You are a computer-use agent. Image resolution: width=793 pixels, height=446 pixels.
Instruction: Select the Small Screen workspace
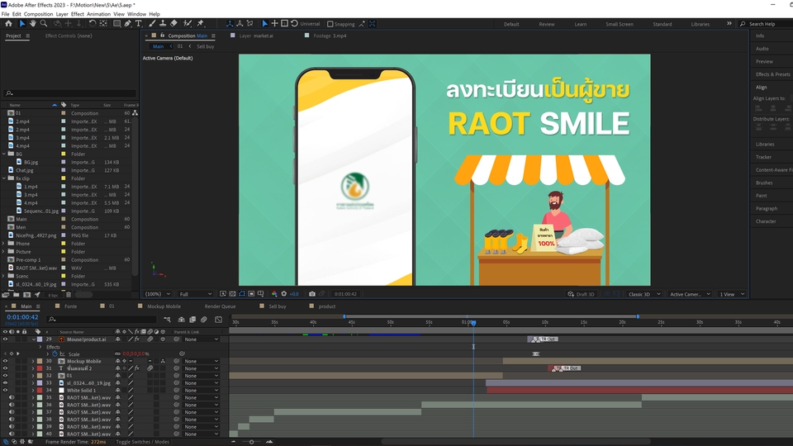pyautogui.click(x=620, y=24)
